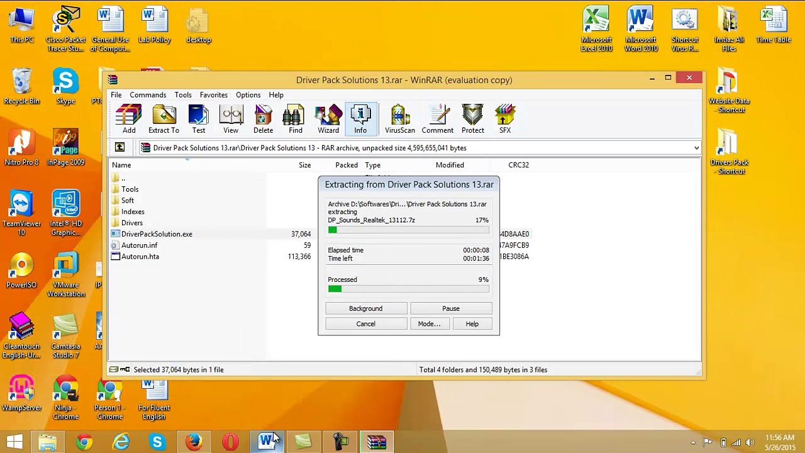Screen dimensions: 805x453
Task: Select the Autorun.hta file
Action: click(140, 257)
